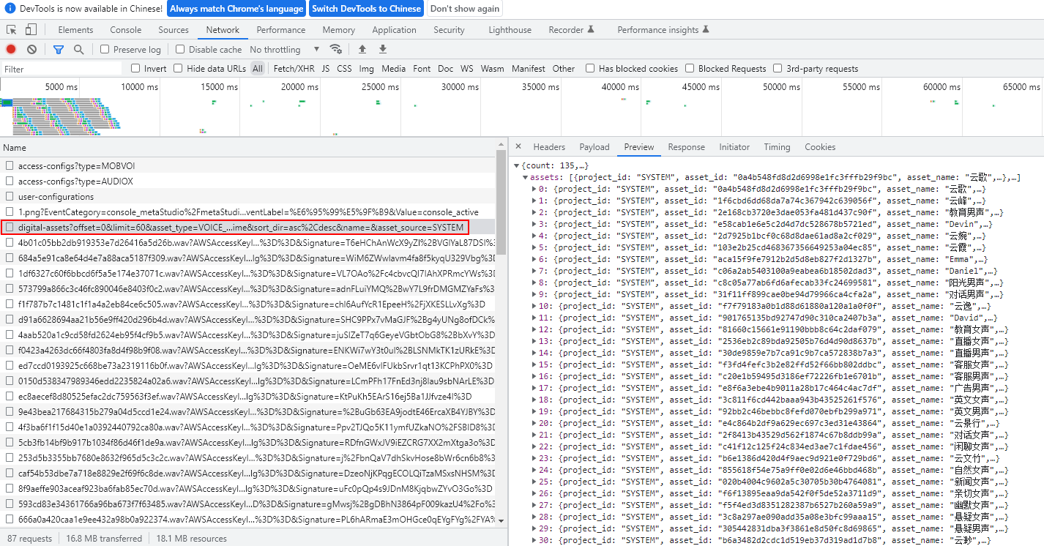This screenshot has height=546, width=1044.
Task: Expand asset entry 0 named 云歌
Action: coord(534,190)
